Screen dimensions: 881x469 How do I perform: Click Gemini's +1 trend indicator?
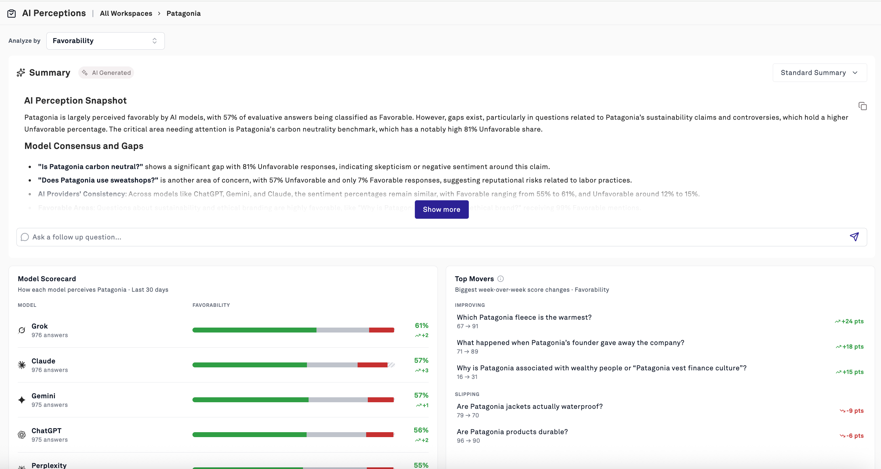pyautogui.click(x=422, y=405)
